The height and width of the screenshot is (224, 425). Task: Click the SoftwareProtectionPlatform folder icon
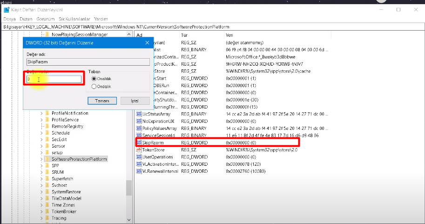click(47, 159)
